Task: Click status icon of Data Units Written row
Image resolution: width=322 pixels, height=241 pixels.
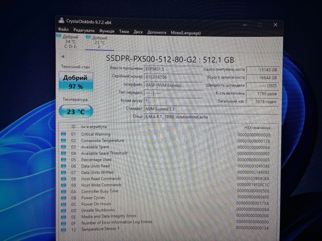Action: (64, 172)
